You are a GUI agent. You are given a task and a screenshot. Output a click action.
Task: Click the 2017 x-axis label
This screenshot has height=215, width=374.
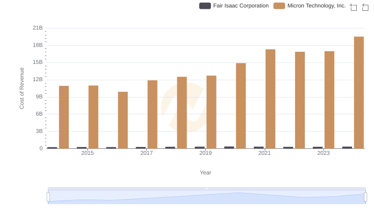(x=146, y=153)
